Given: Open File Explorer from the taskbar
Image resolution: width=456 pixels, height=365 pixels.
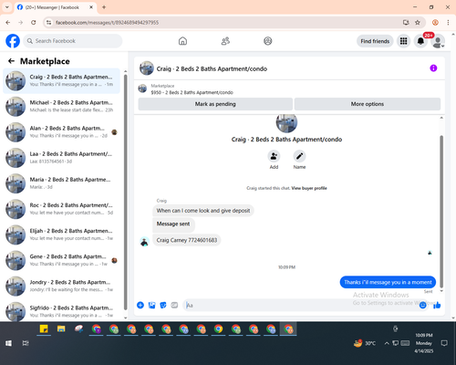Looking at the screenshot, I should coord(61,329).
